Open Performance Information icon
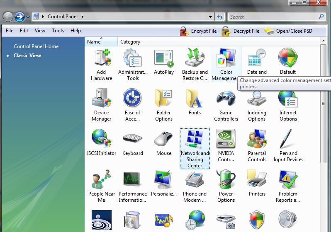The image size is (331, 232). coord(133,186)
